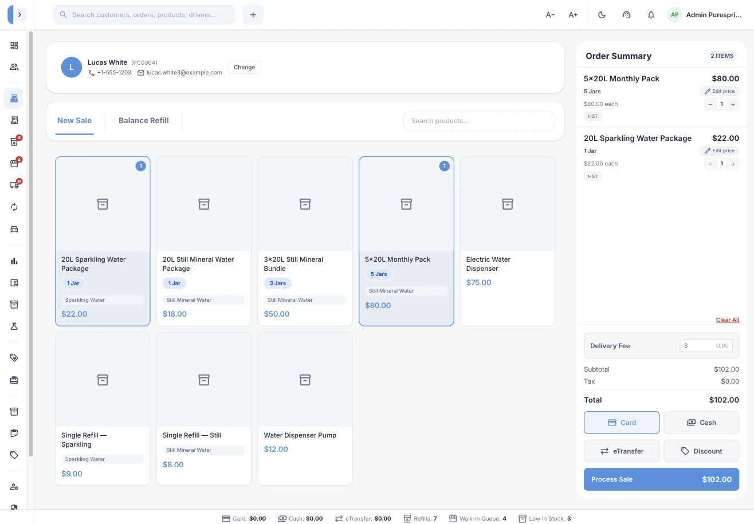754x524 pixels.
Task: Select Card payment method
Action: [622, 423]
